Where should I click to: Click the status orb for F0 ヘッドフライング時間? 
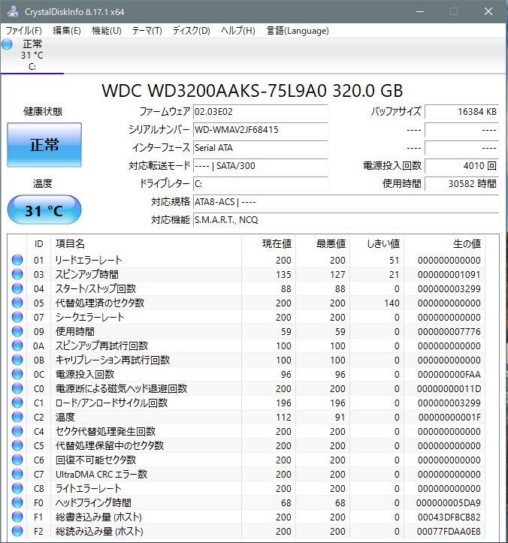point(17,502)
